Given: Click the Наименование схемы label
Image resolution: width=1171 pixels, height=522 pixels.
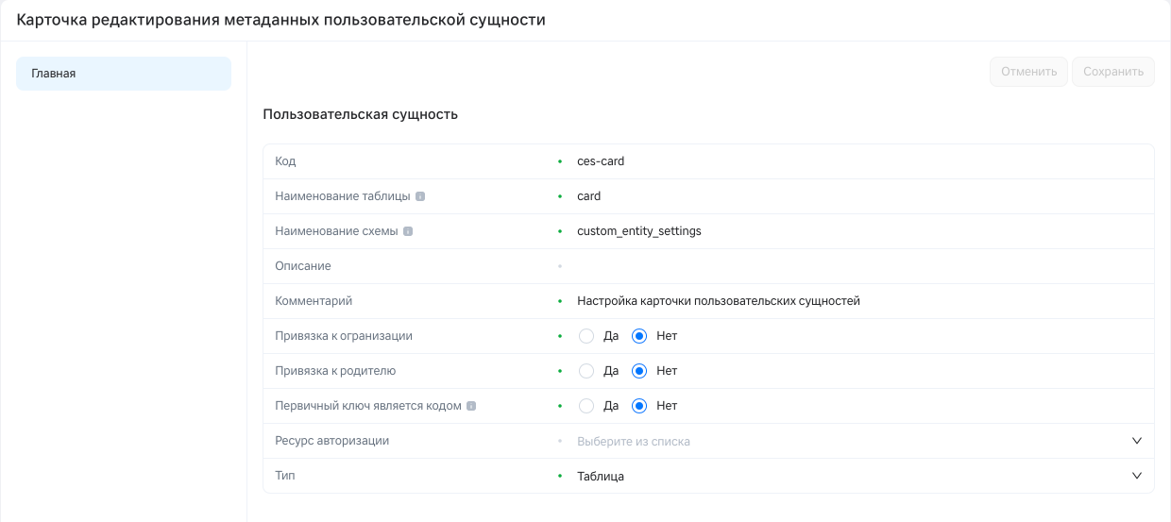Looking at the screenshot, I should tap(336, 231).
